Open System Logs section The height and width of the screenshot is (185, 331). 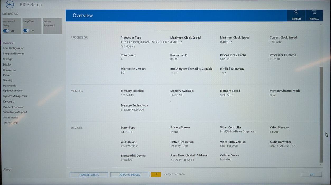tap(11, 123)
